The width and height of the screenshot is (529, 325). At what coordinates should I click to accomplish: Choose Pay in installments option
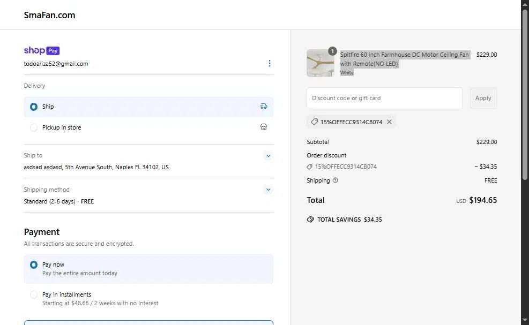point(148,298)
